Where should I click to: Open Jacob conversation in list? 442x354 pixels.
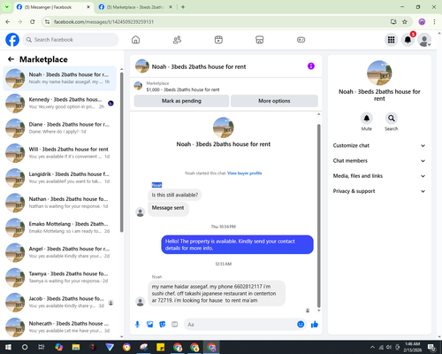[x=60, y=303]
